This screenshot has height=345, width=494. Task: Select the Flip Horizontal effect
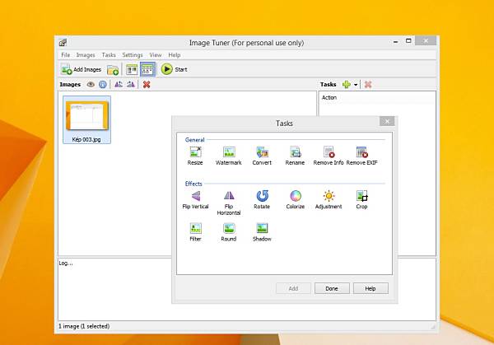(229, 203)
